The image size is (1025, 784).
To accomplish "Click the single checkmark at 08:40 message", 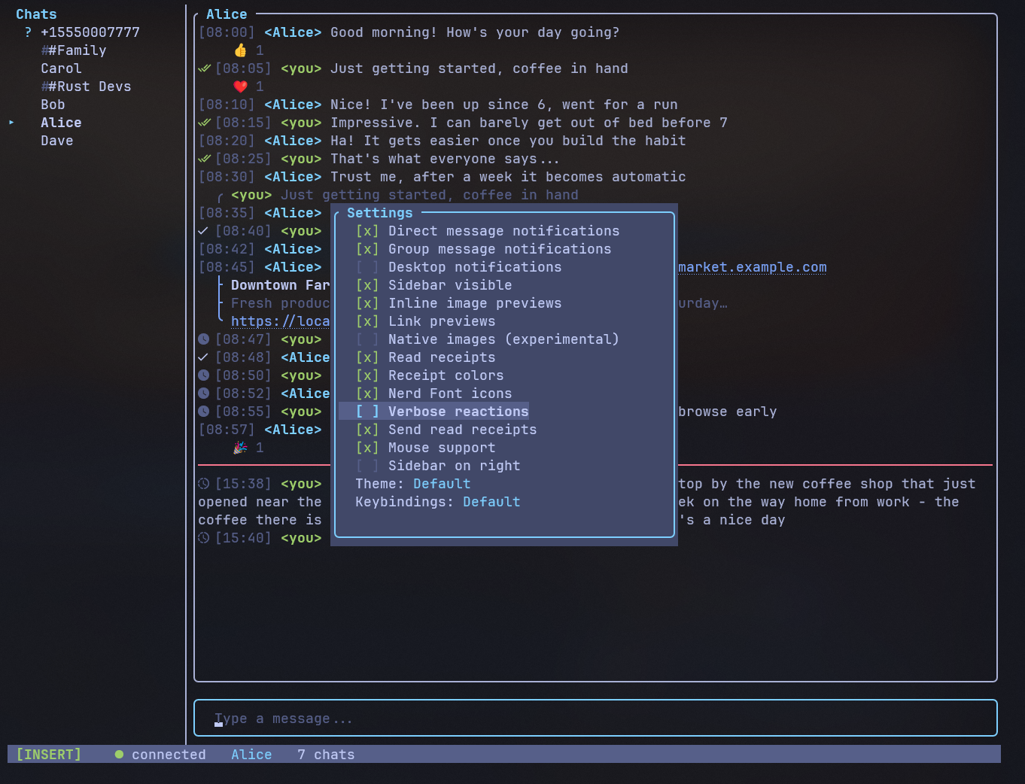I will point(203,231).
